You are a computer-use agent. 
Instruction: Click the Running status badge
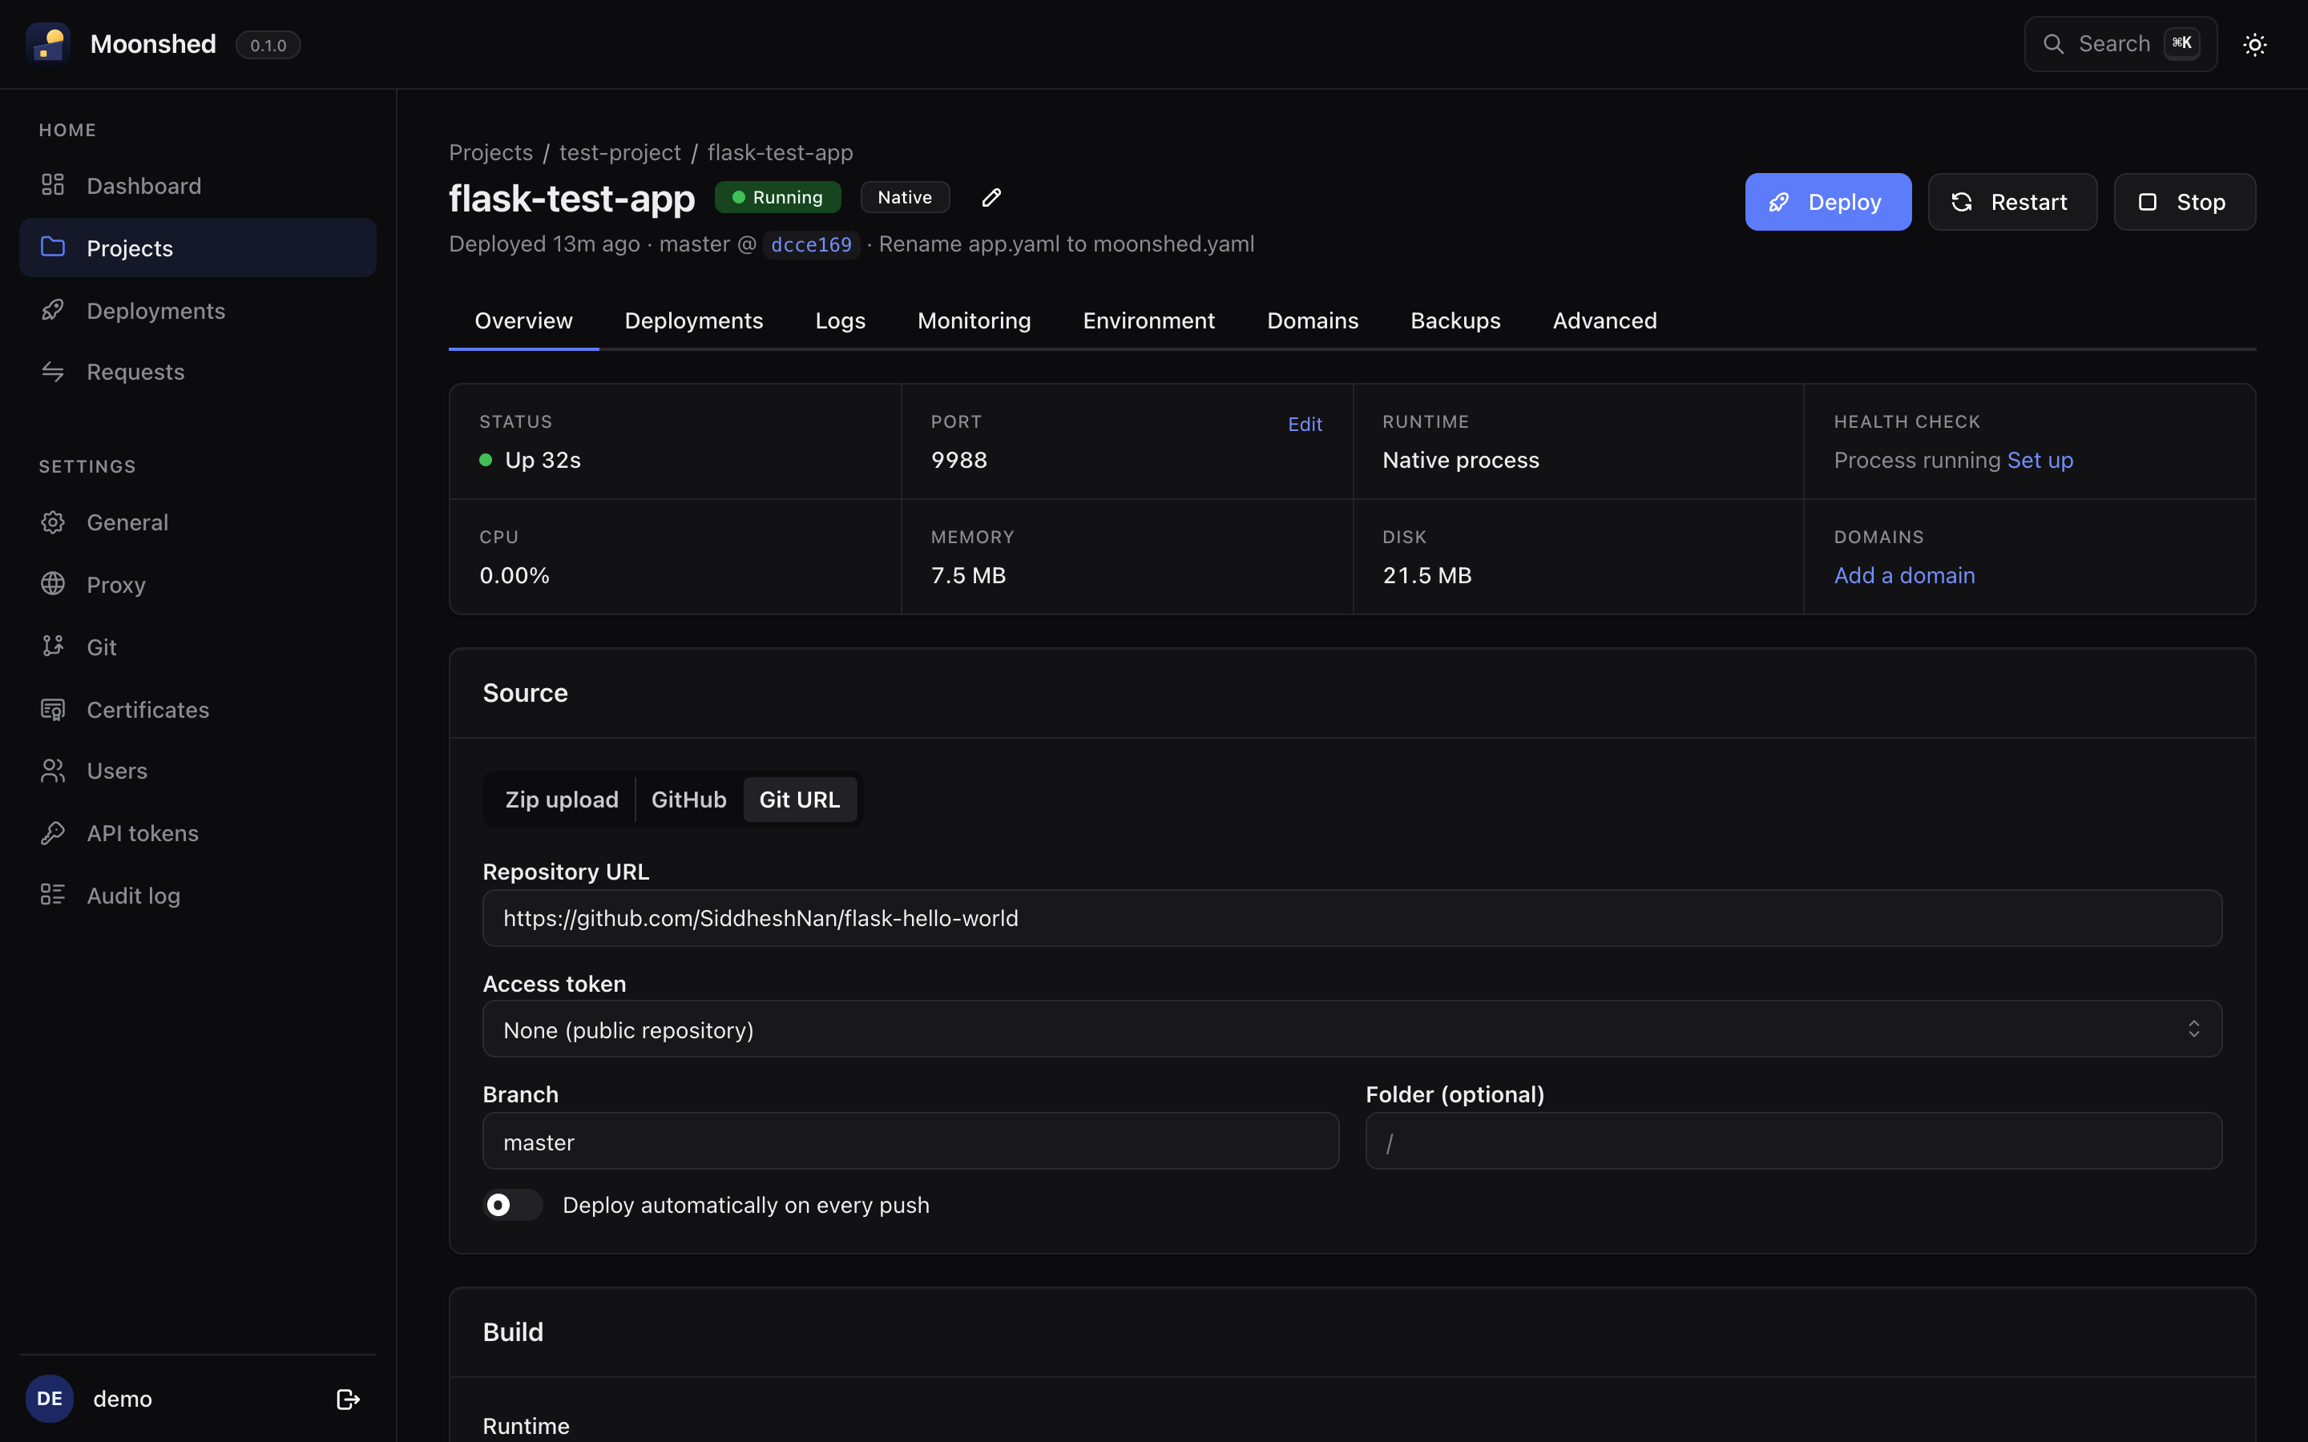tap(777, 197)
